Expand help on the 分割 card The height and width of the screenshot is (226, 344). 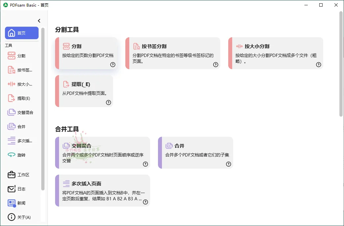113,65
